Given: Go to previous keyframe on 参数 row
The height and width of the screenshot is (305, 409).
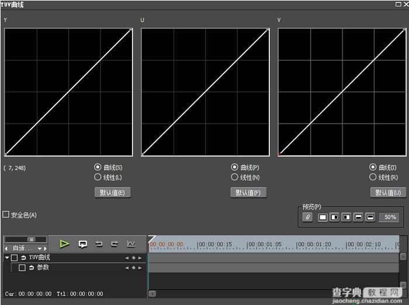Looking at the screenshot, I should click(x=127, y=268).
